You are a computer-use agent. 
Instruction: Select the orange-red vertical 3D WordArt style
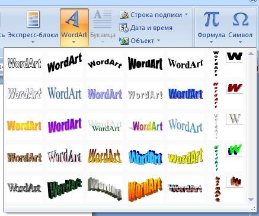coord(217,189)
